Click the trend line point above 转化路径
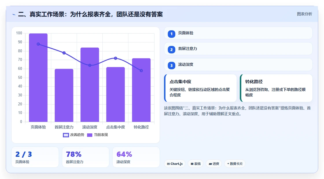 click(141, 70)
